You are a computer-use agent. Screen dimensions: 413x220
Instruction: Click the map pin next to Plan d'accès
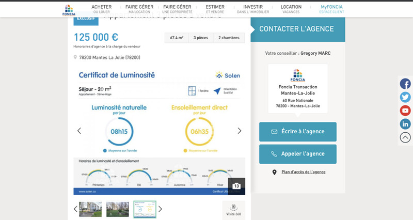pyautogui.click(x=274, y=172)
